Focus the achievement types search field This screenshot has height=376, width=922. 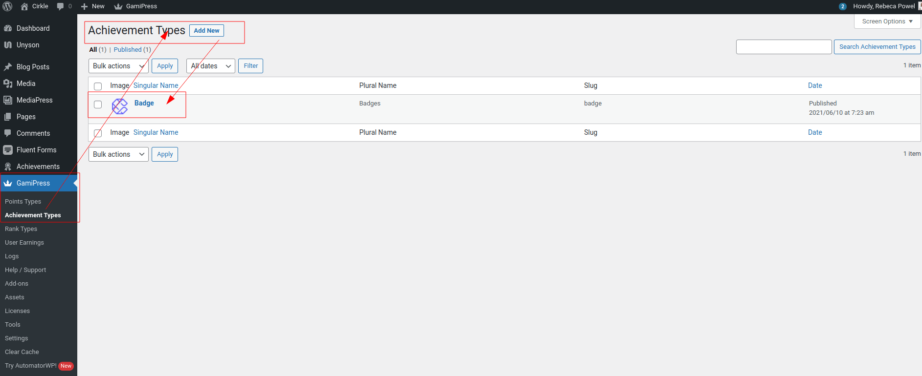point(784,47)
